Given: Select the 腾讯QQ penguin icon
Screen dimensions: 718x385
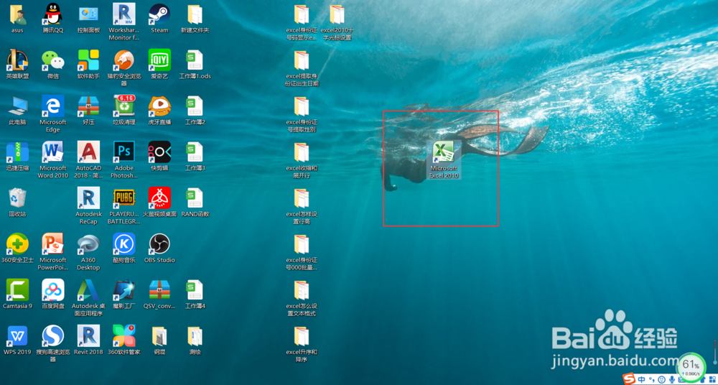Looking at the screenshot, I should pyautogui.click(x=53, y=19).
